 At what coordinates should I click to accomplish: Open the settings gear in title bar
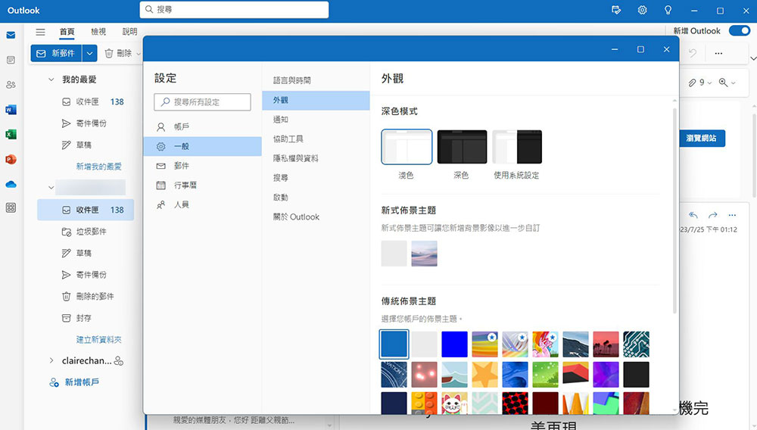pyautogui.click(x=642, y=10)
